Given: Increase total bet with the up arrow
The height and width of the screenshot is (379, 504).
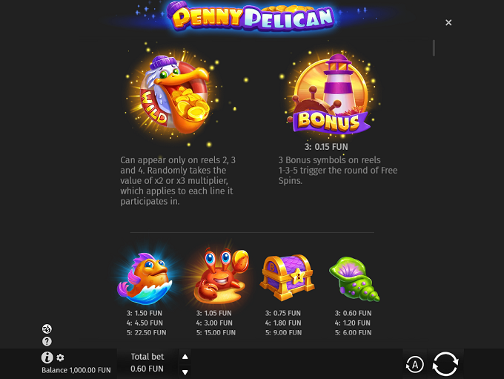Looking at the screenshot, I should (x=185, y=357).
